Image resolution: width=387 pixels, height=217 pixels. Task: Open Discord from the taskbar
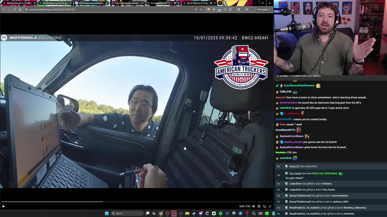pos(200,213)
